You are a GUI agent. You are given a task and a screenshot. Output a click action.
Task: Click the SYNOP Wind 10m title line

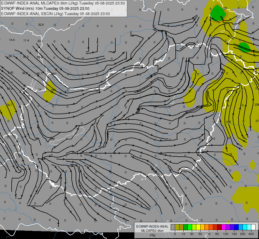coord(45,8)
